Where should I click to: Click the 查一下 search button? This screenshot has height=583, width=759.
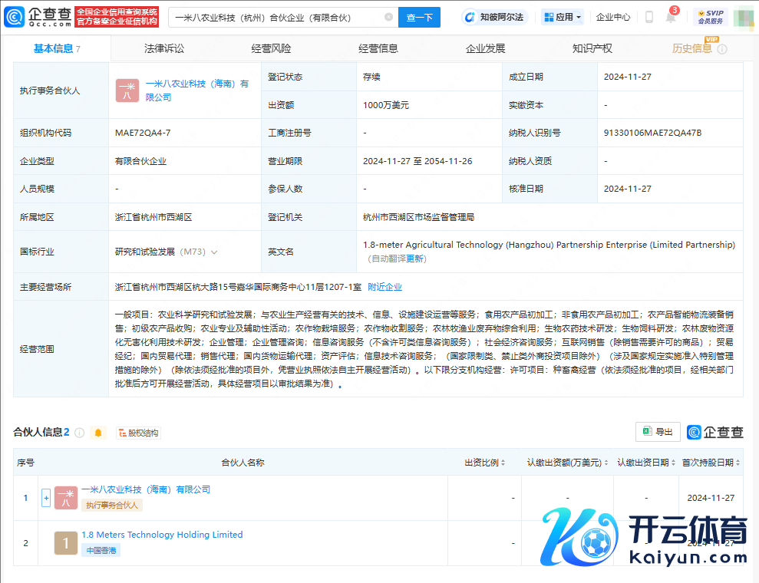[x=420, y=17]
